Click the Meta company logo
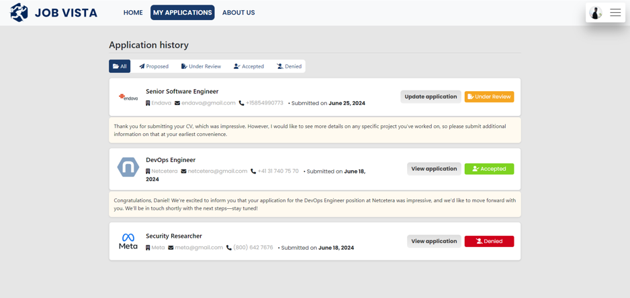630x298 pixels. pyautogui.click(x=128, y=241)
